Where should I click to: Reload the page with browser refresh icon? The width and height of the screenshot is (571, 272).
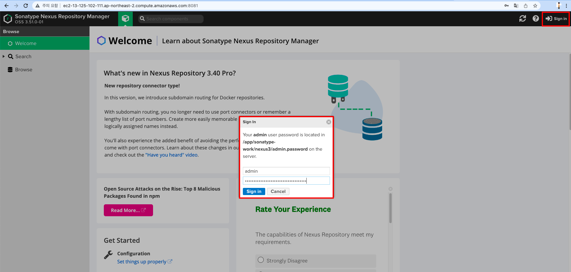[26, 6]
